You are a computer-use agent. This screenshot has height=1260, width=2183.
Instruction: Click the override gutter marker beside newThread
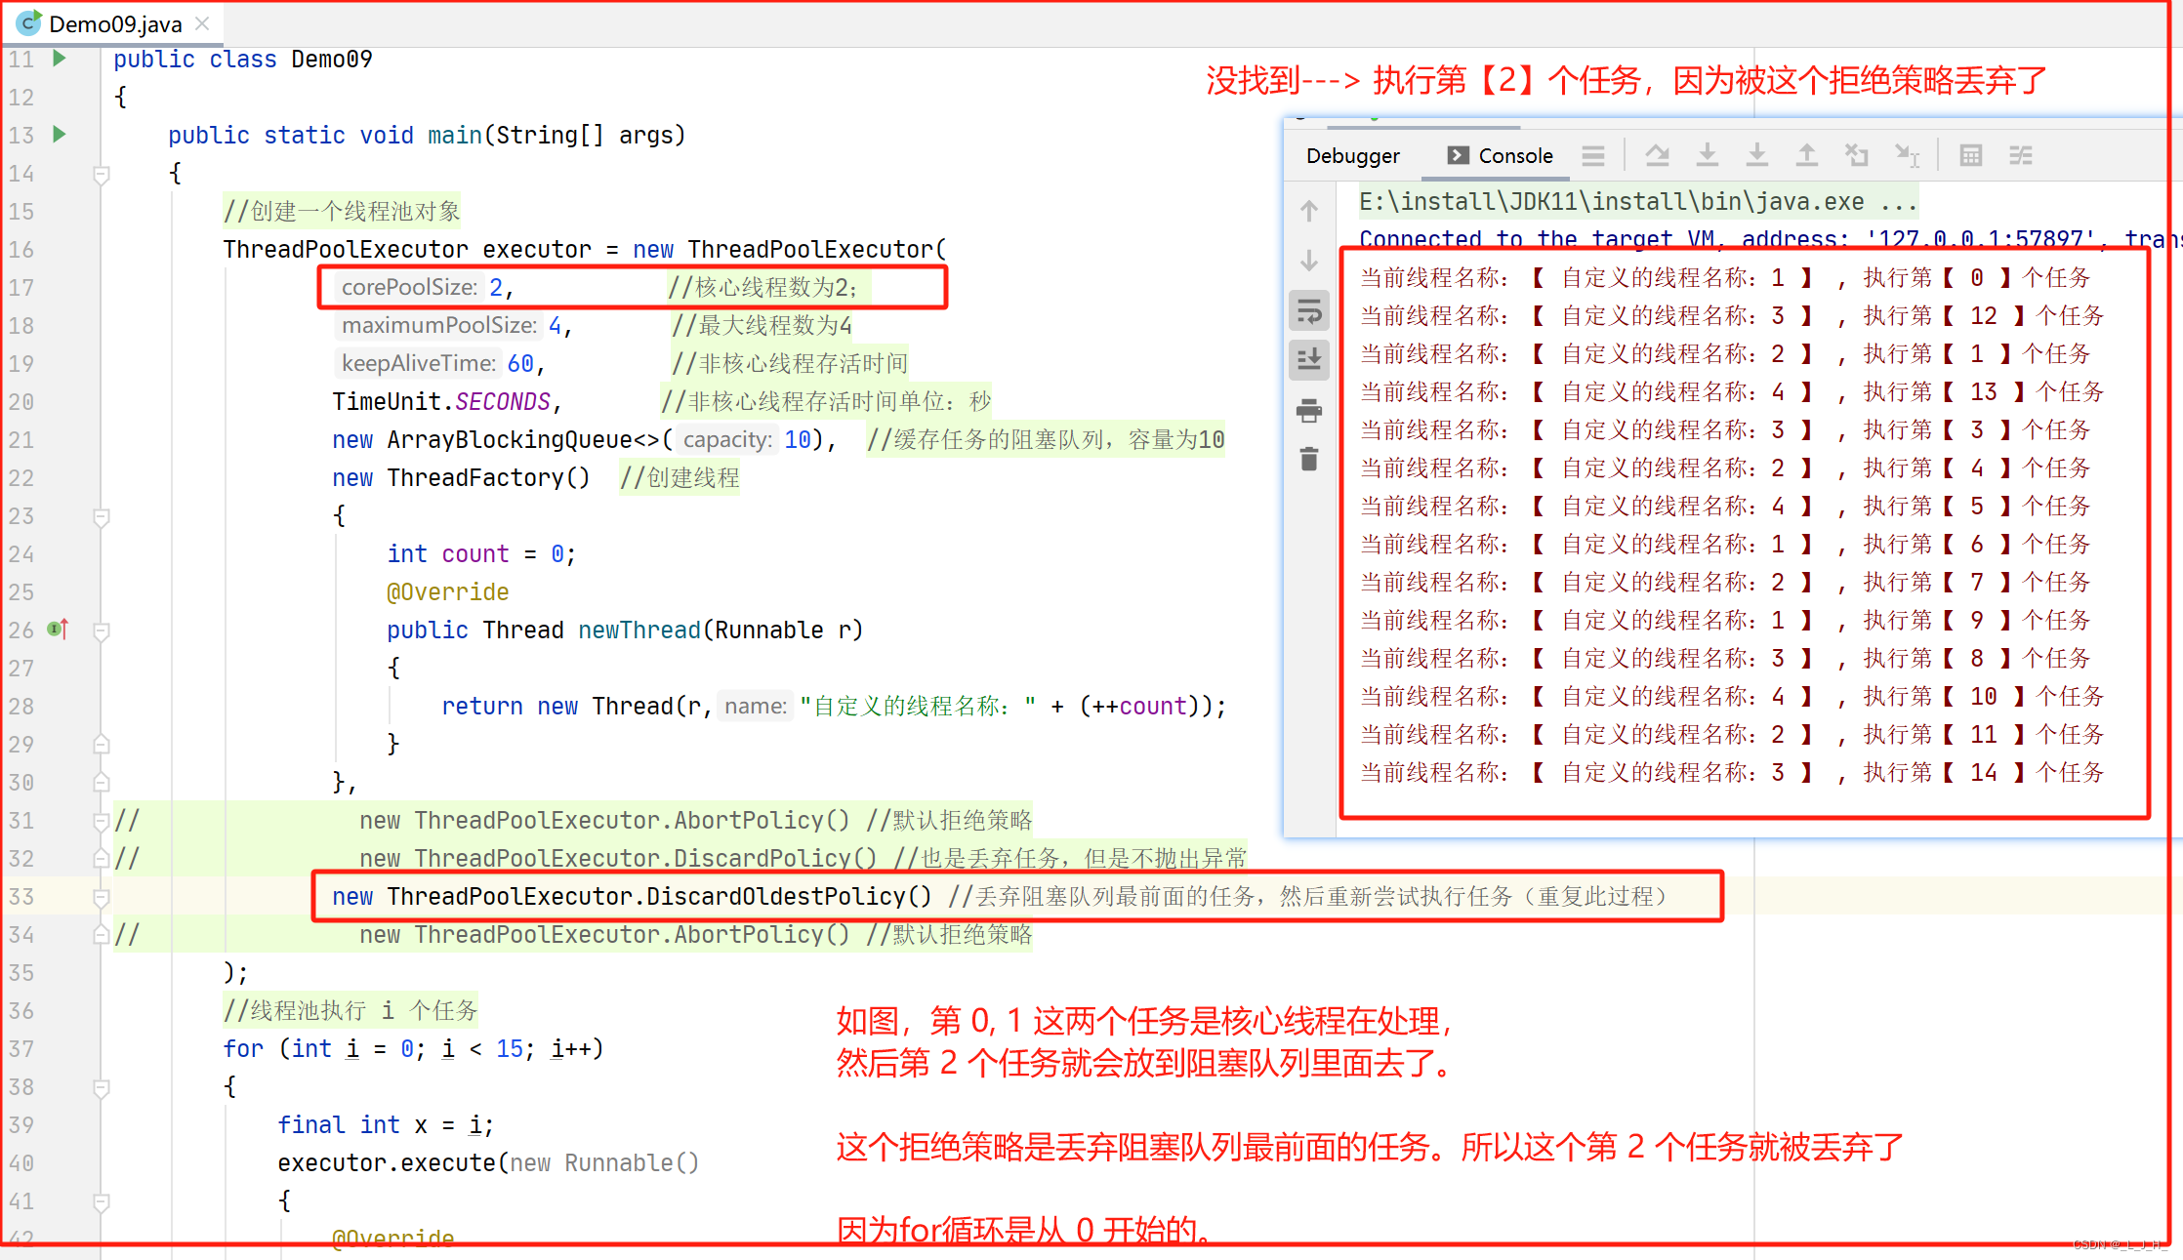pyautogui.click(x=59, y=630)
